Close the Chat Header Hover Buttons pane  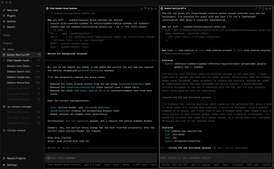(x=156, y=8)
